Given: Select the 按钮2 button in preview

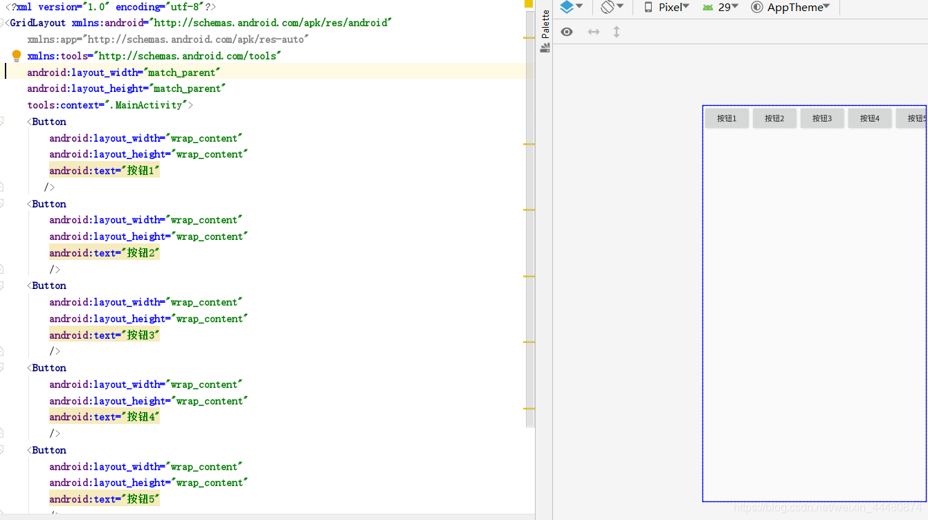Looking at the screenshot, I should pyautogui.click(x=774, y=118).
